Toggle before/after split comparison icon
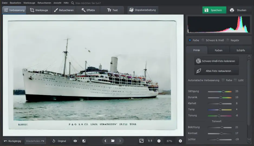 [x=84, y=141]
